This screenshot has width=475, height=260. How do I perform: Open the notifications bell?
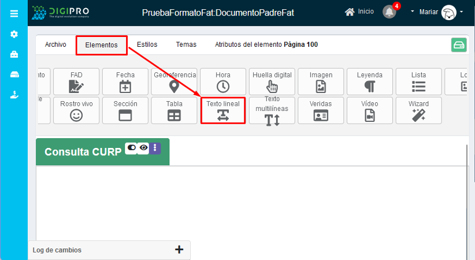click(390, 12)
